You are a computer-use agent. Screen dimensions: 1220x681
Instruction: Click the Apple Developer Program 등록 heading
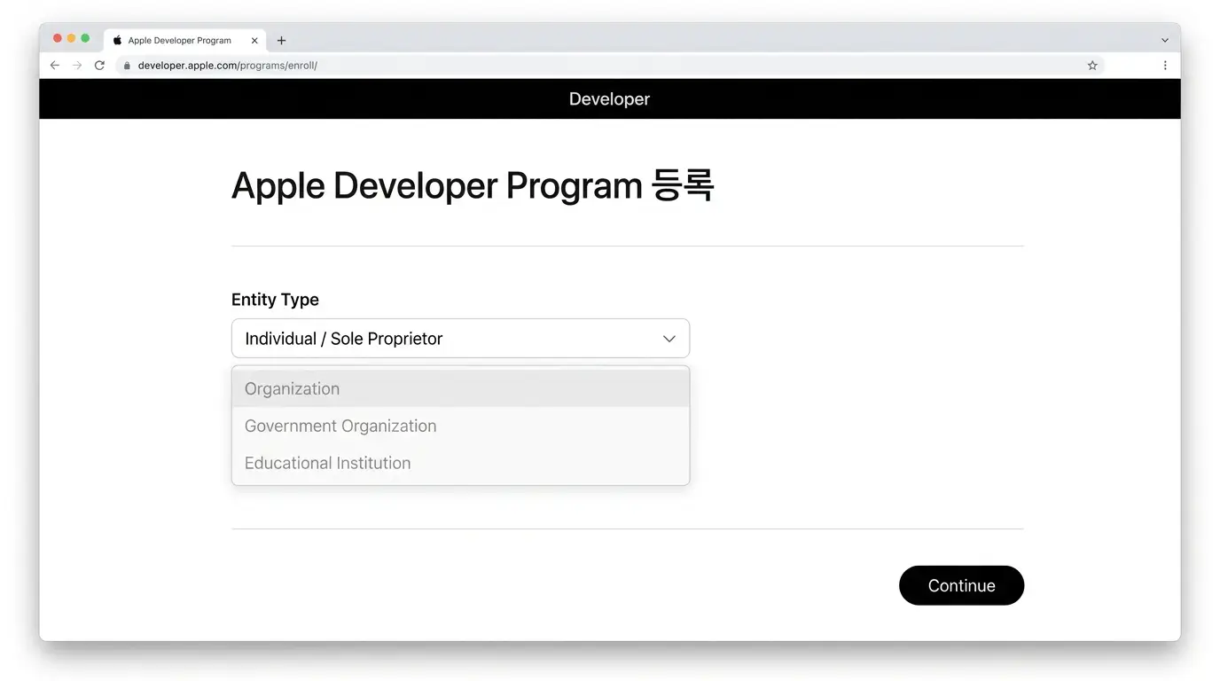[473, 186]
